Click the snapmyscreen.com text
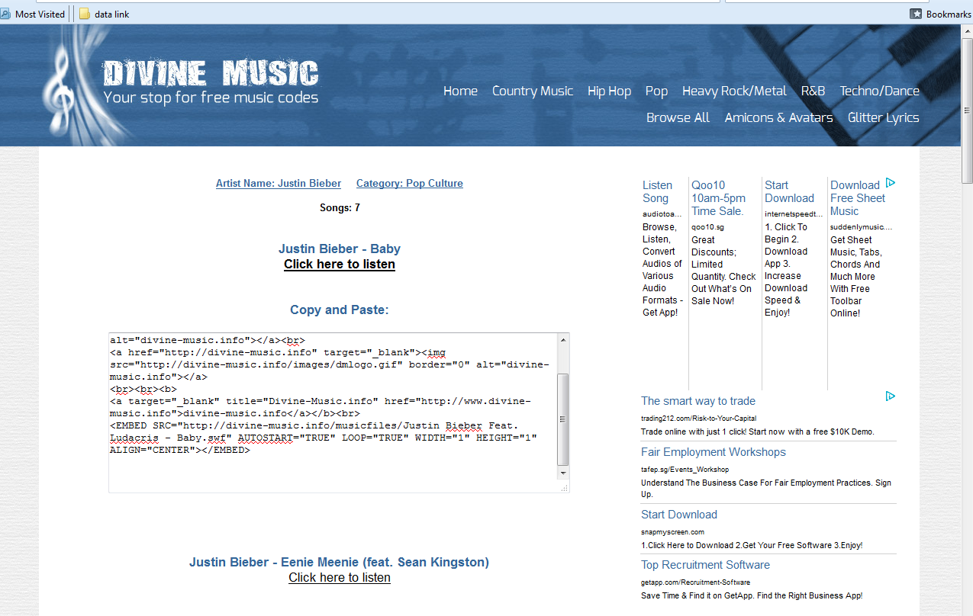 pyautogui.click(x=672, y=531)
